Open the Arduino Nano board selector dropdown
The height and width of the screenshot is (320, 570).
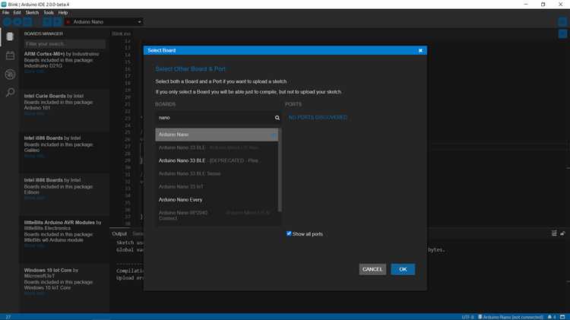pos(103,22)
